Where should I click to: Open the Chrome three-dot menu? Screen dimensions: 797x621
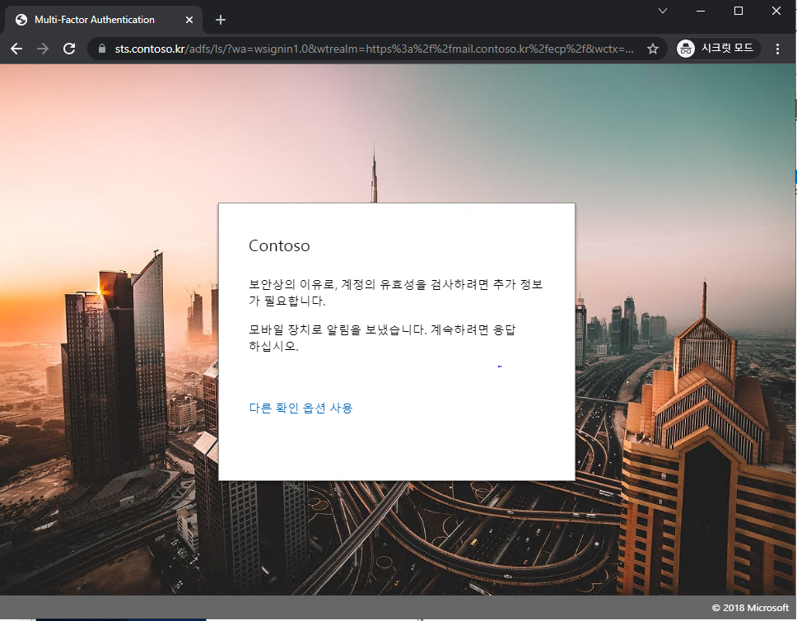[777, 49]
